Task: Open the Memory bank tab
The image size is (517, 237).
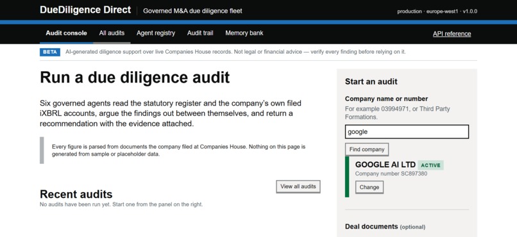Action: coord(244,33)
